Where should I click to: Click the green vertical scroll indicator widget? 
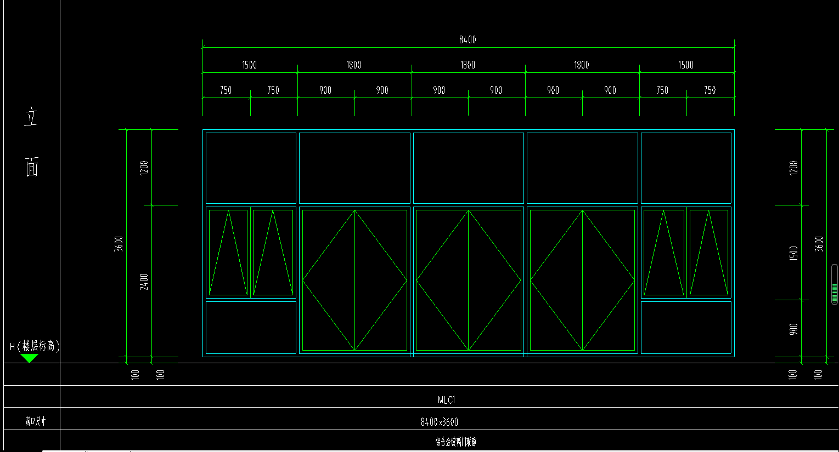[x=835, y=284]
